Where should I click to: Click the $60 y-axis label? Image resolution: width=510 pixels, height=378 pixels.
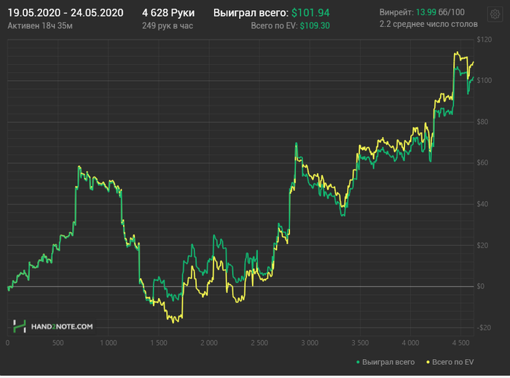482,163
